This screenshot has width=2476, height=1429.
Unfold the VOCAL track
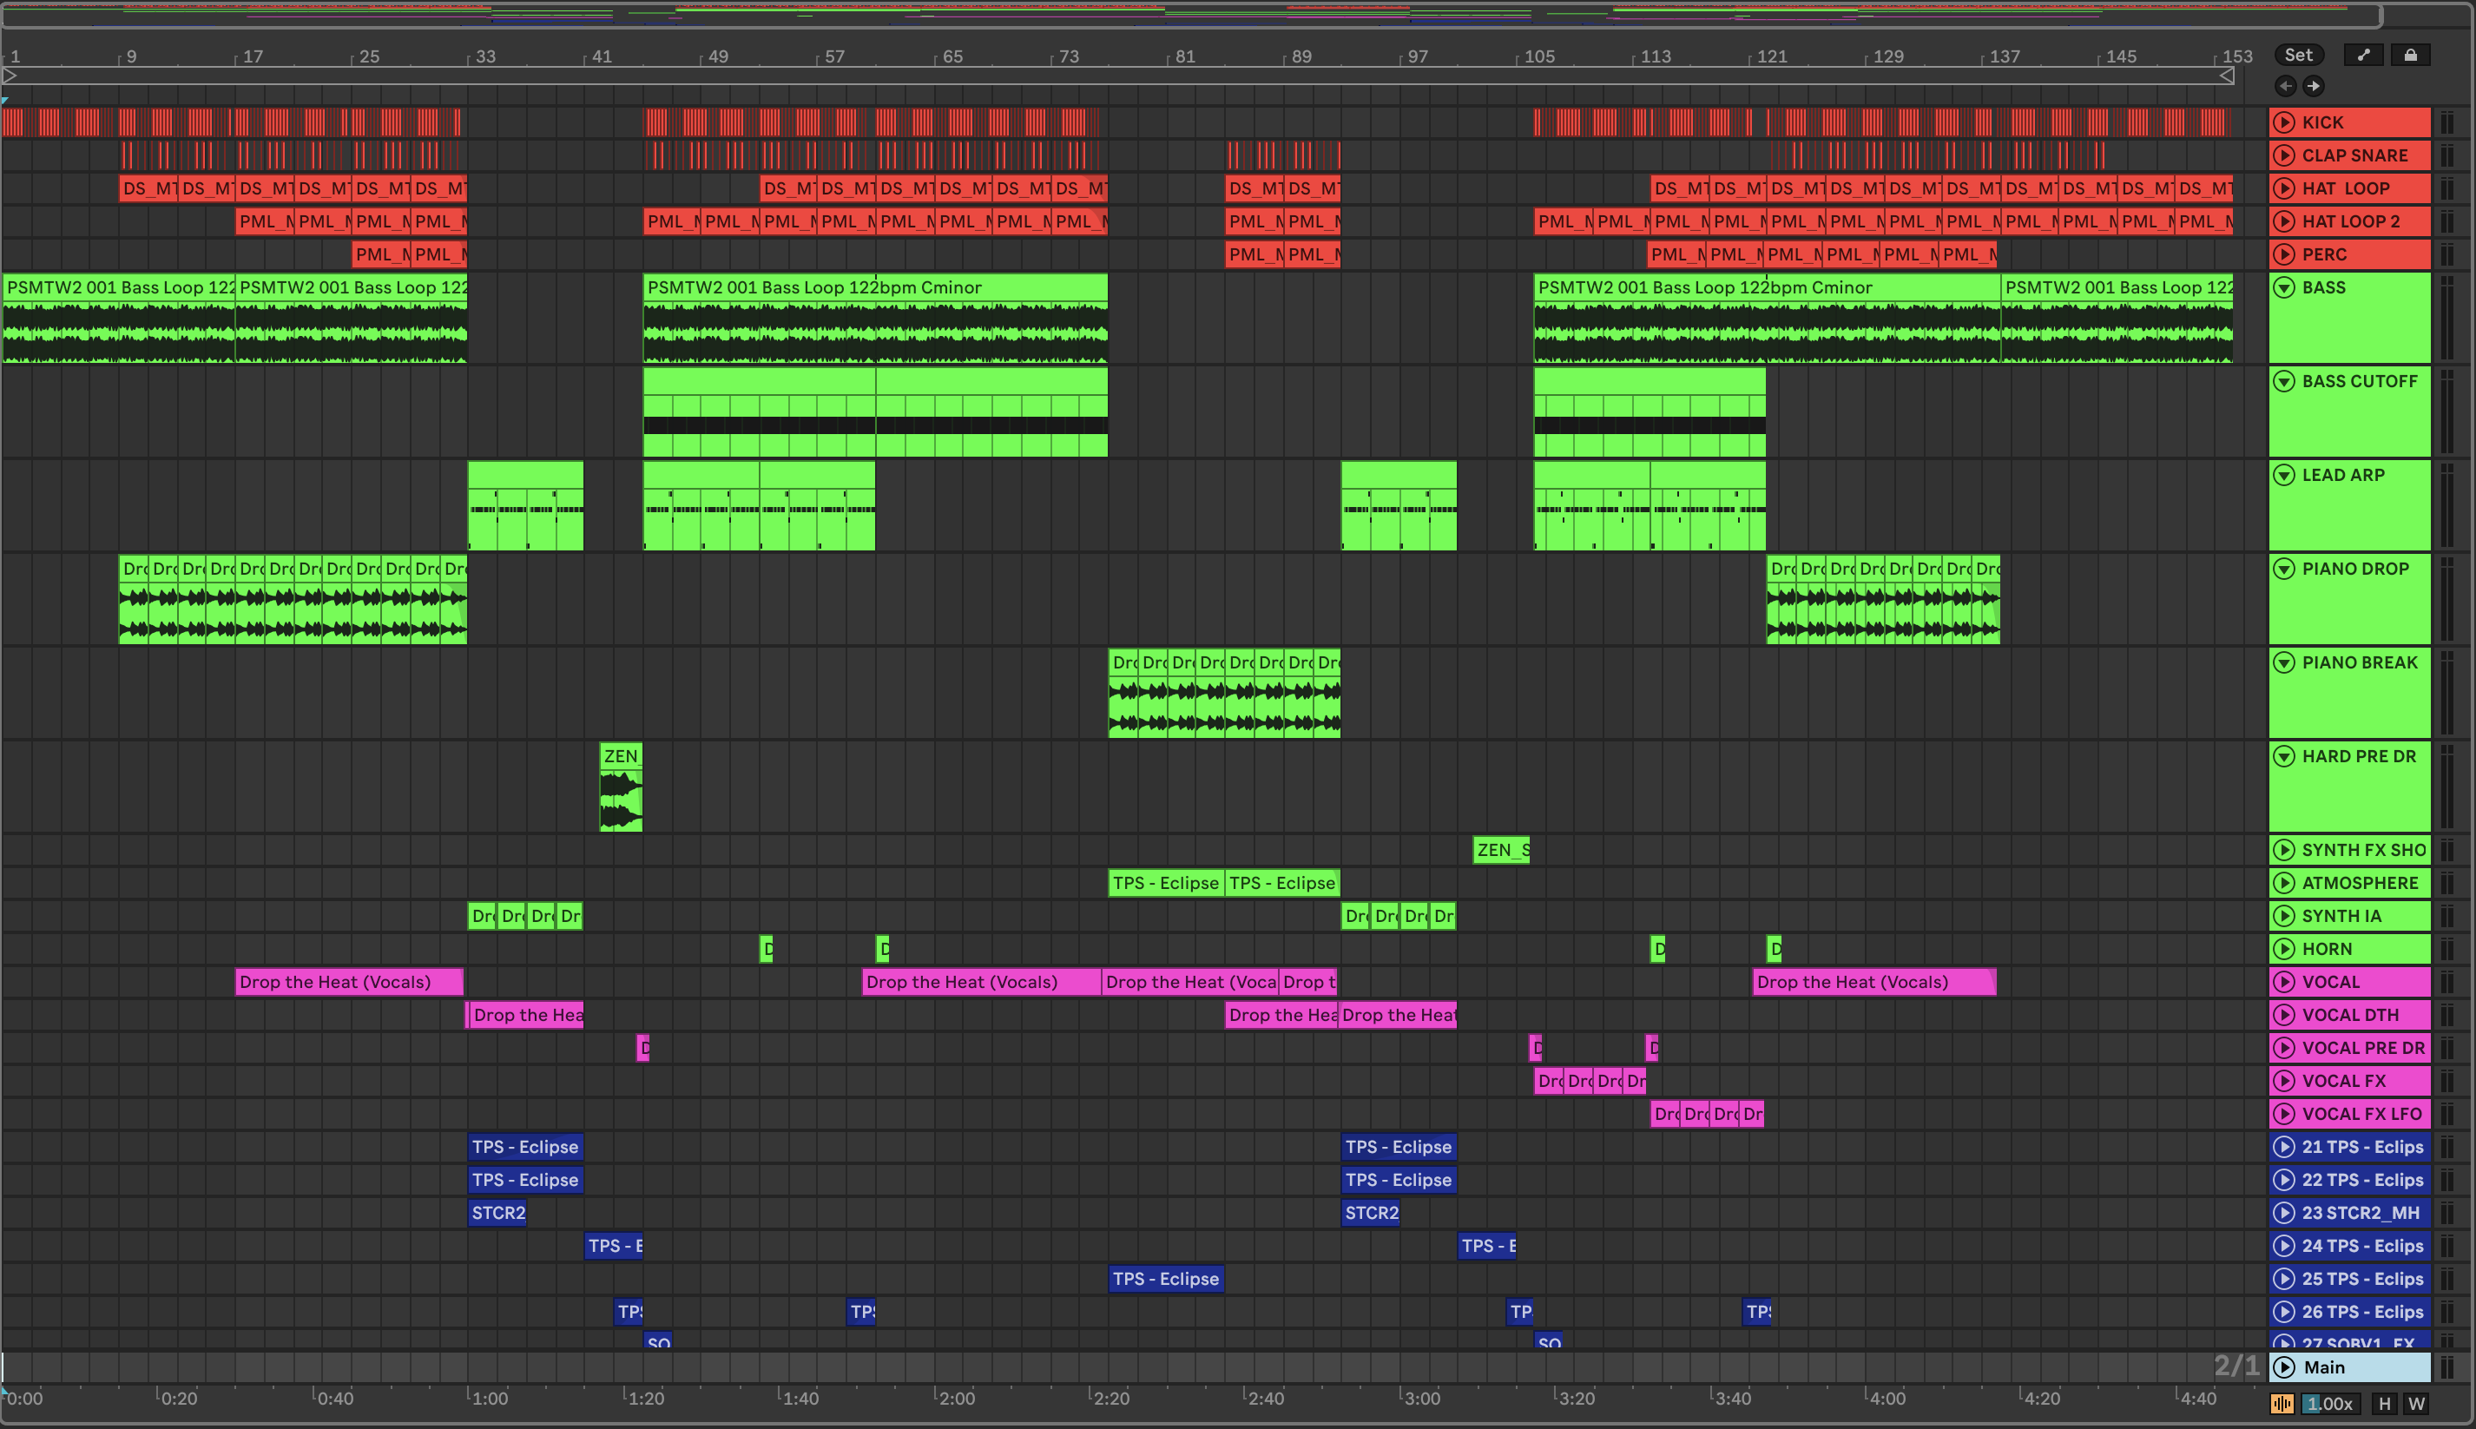[2283, 981]
